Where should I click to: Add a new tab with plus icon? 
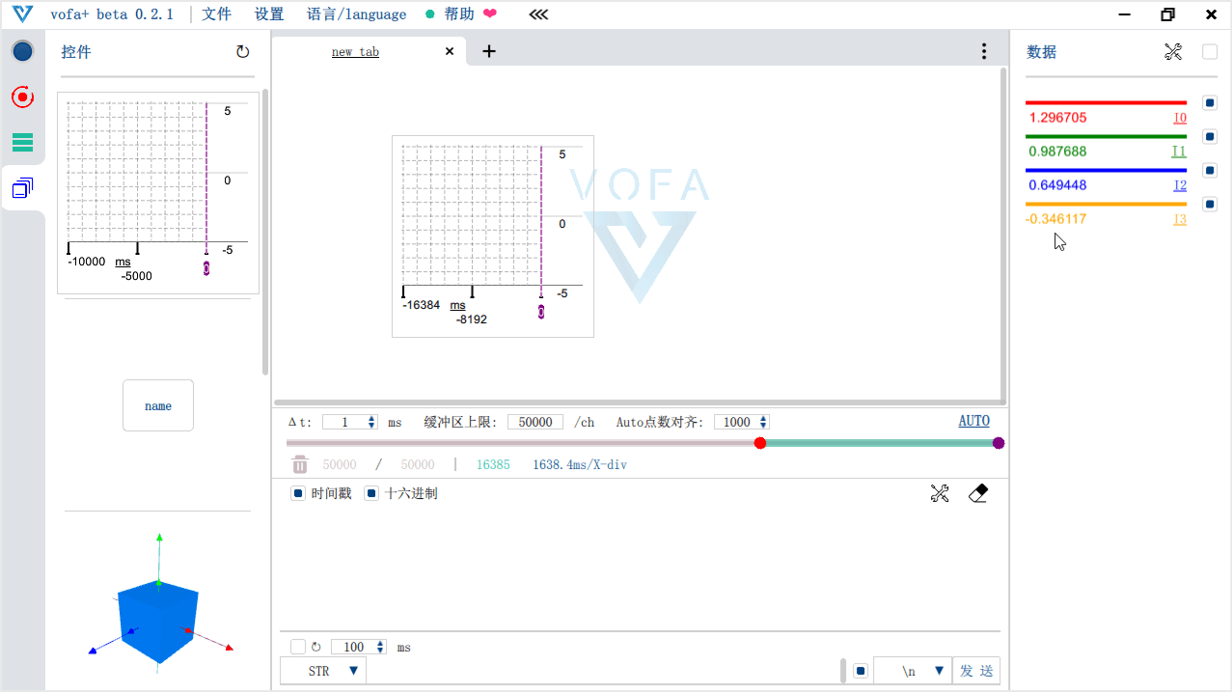(x=489, y=51)
